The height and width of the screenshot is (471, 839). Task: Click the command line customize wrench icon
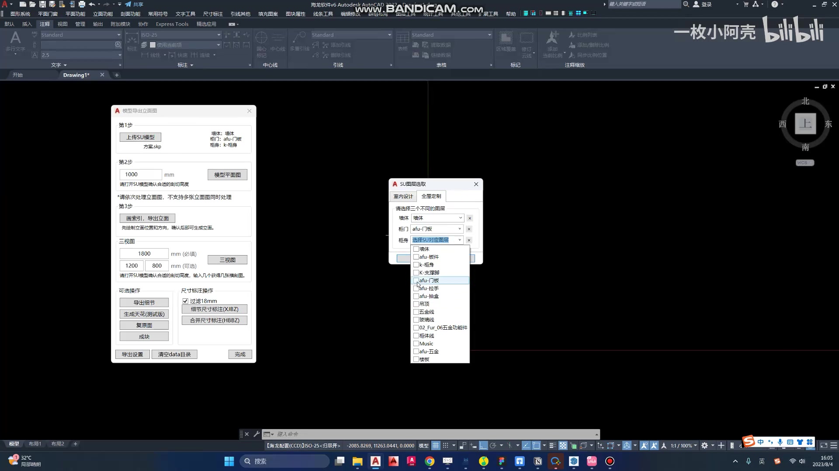(257, 434)
